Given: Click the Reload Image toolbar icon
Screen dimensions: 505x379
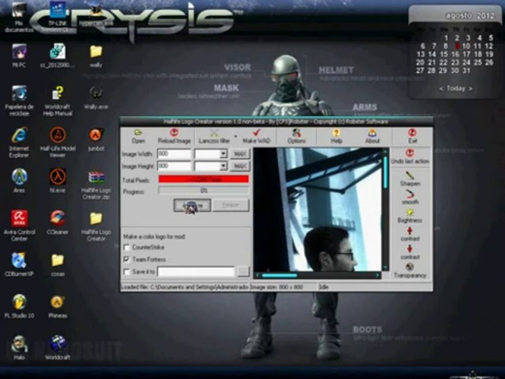Looking at the screenshot, I should pyautogui.click(x=174, y=133).
